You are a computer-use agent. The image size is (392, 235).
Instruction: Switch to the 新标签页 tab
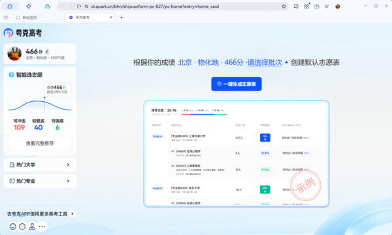[27, 18]
